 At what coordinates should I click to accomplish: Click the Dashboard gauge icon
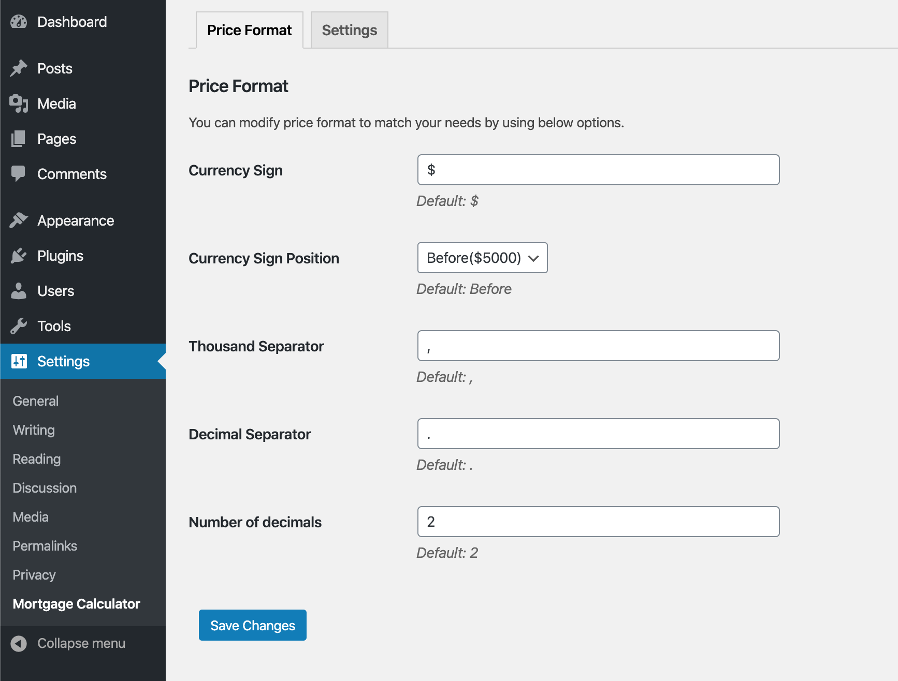pos(19,22)
